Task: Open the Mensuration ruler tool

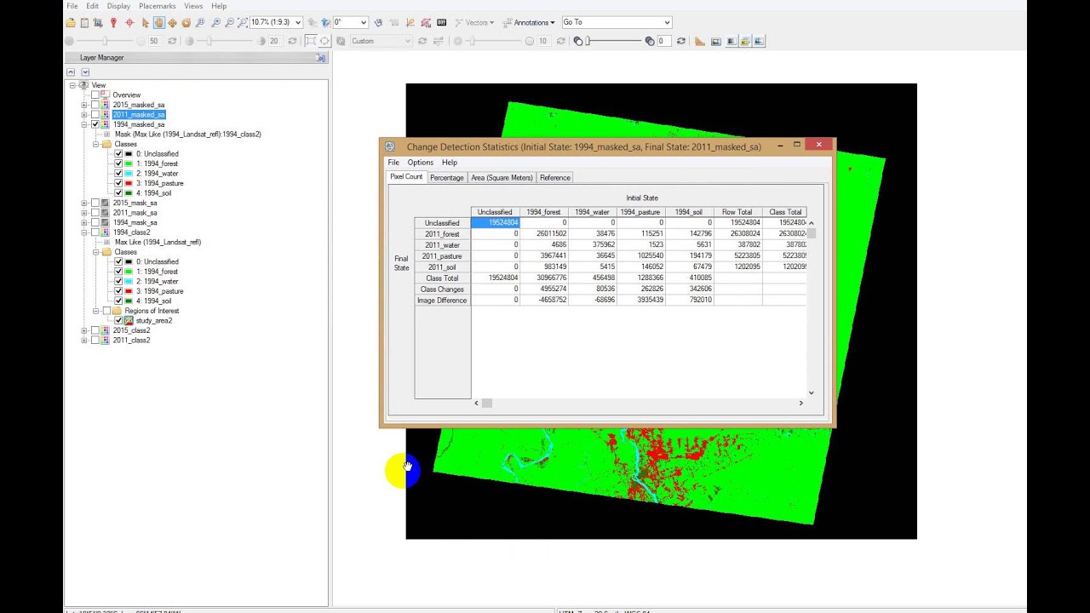Action: click(x=700, y=41)
